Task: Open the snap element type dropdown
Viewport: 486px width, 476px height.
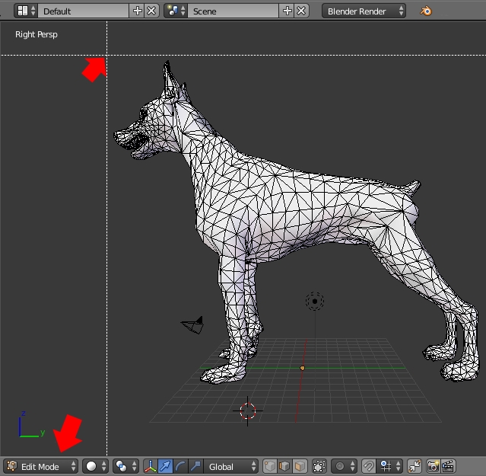Action: [x=390, y=466]
